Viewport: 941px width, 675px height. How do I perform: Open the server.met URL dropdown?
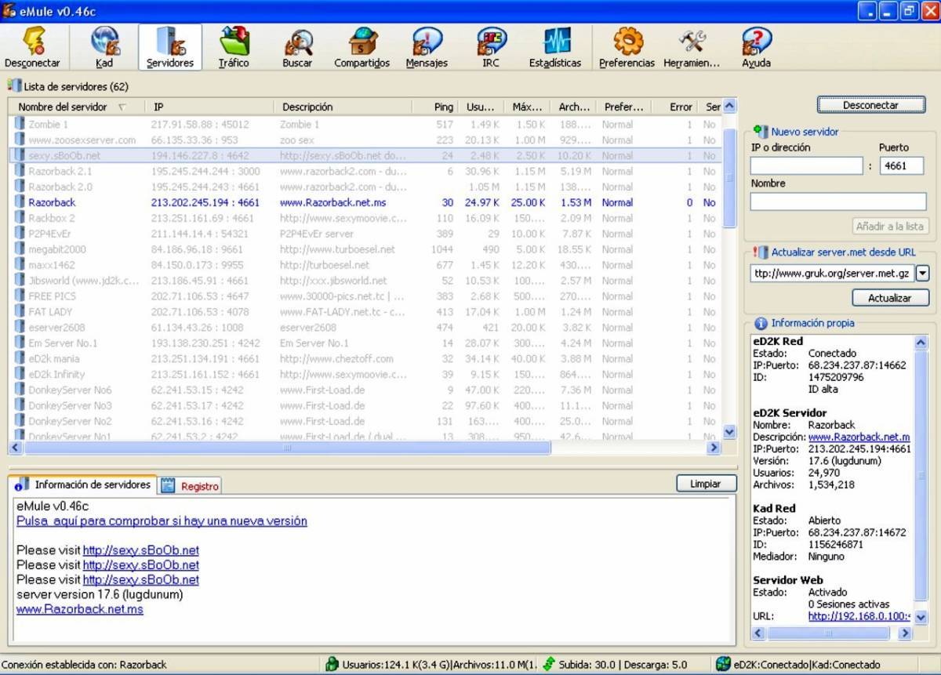click(x=922, y=273)
